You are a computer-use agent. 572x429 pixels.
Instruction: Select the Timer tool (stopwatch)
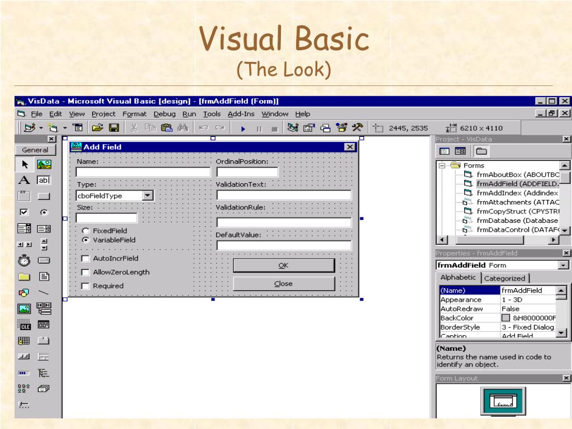24,260
